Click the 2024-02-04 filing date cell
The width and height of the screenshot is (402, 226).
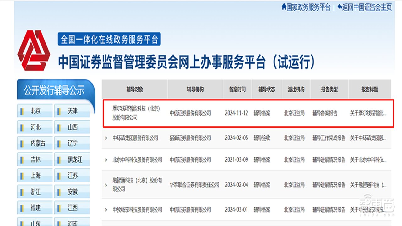[236, 185]
